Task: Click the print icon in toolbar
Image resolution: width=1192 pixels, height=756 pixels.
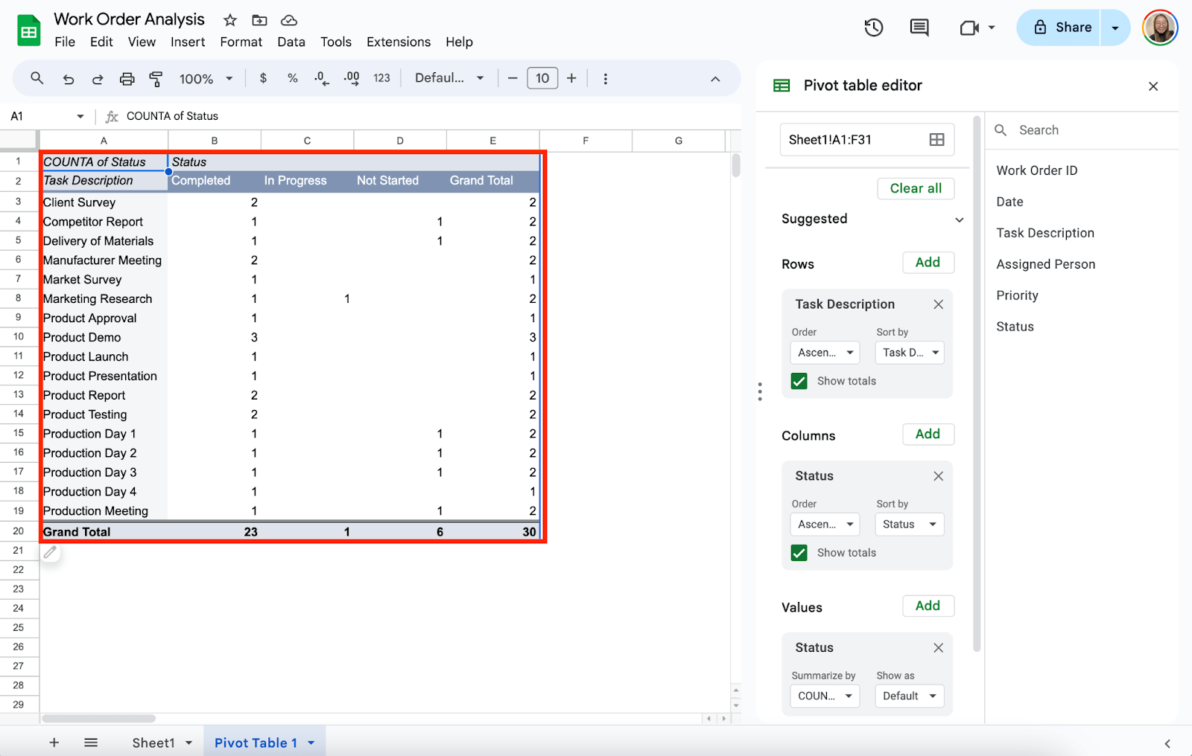Action: click(x=127, y=79)
